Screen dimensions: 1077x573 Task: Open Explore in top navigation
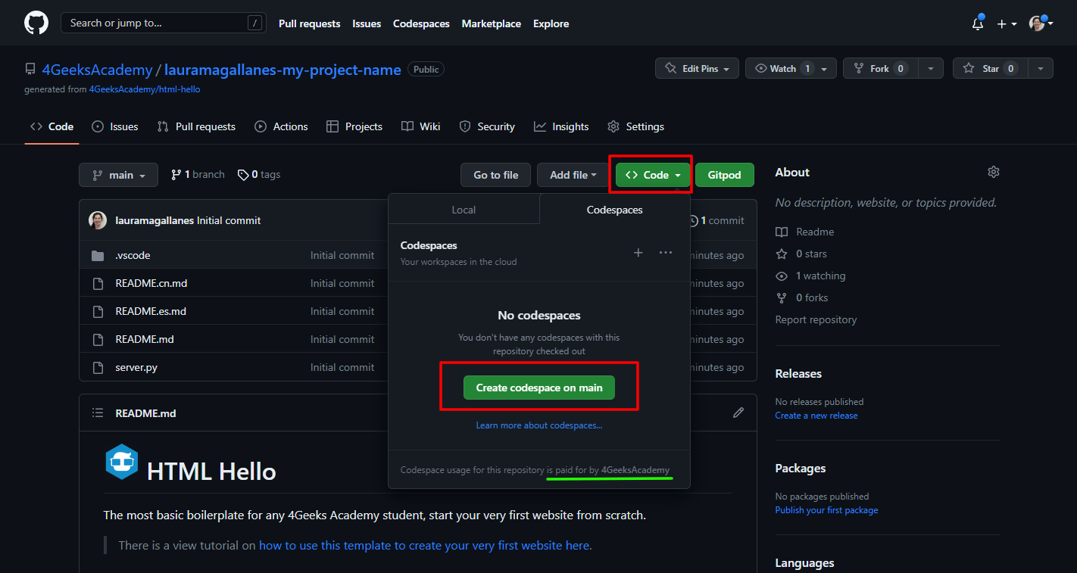point(551,23)
